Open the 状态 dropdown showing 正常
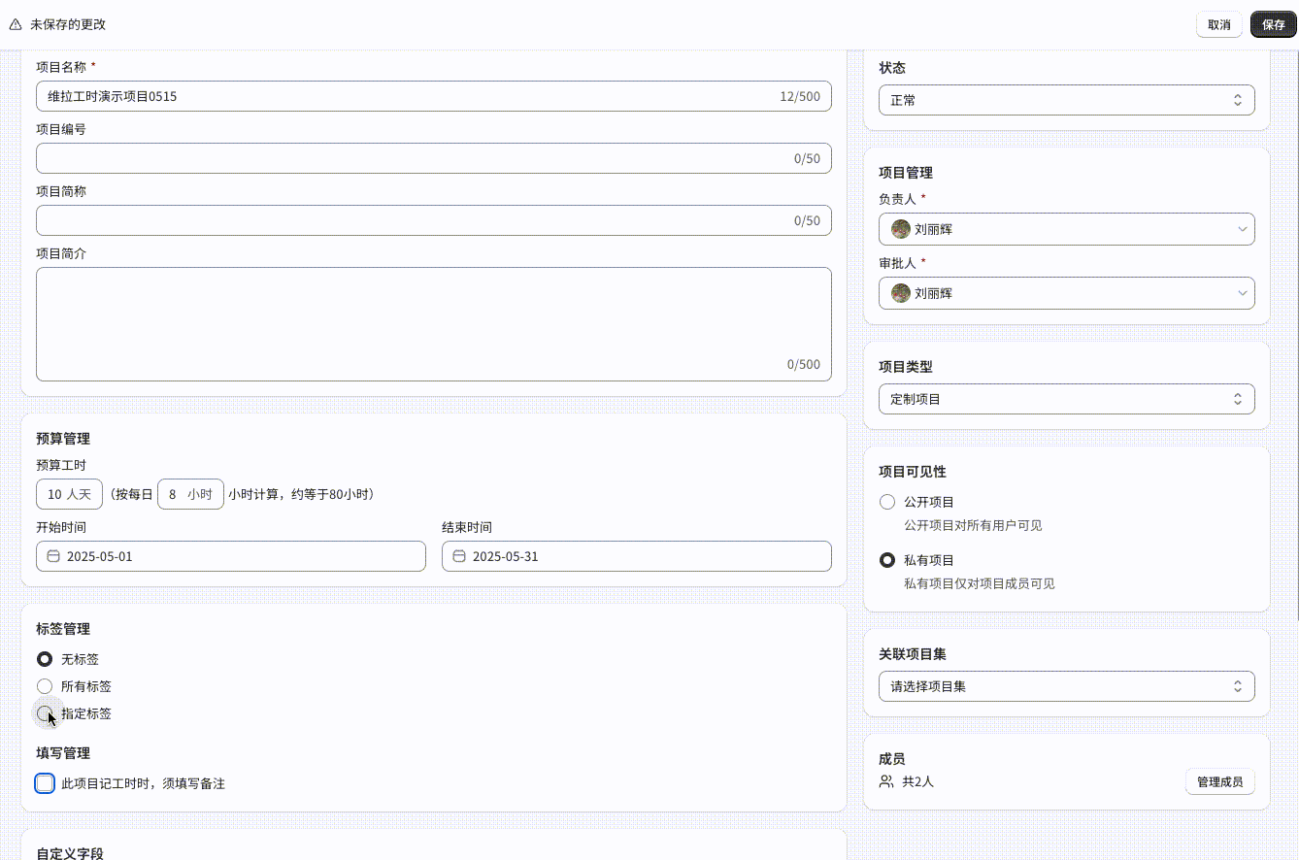Screen dimensions: 1299x860 (1067, 100)
